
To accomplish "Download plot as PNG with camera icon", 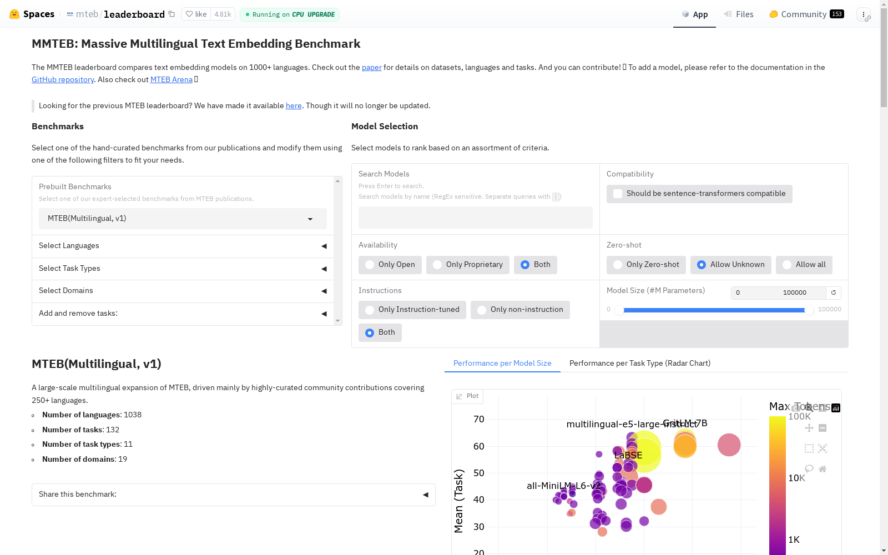I will [x=796, y=408].
